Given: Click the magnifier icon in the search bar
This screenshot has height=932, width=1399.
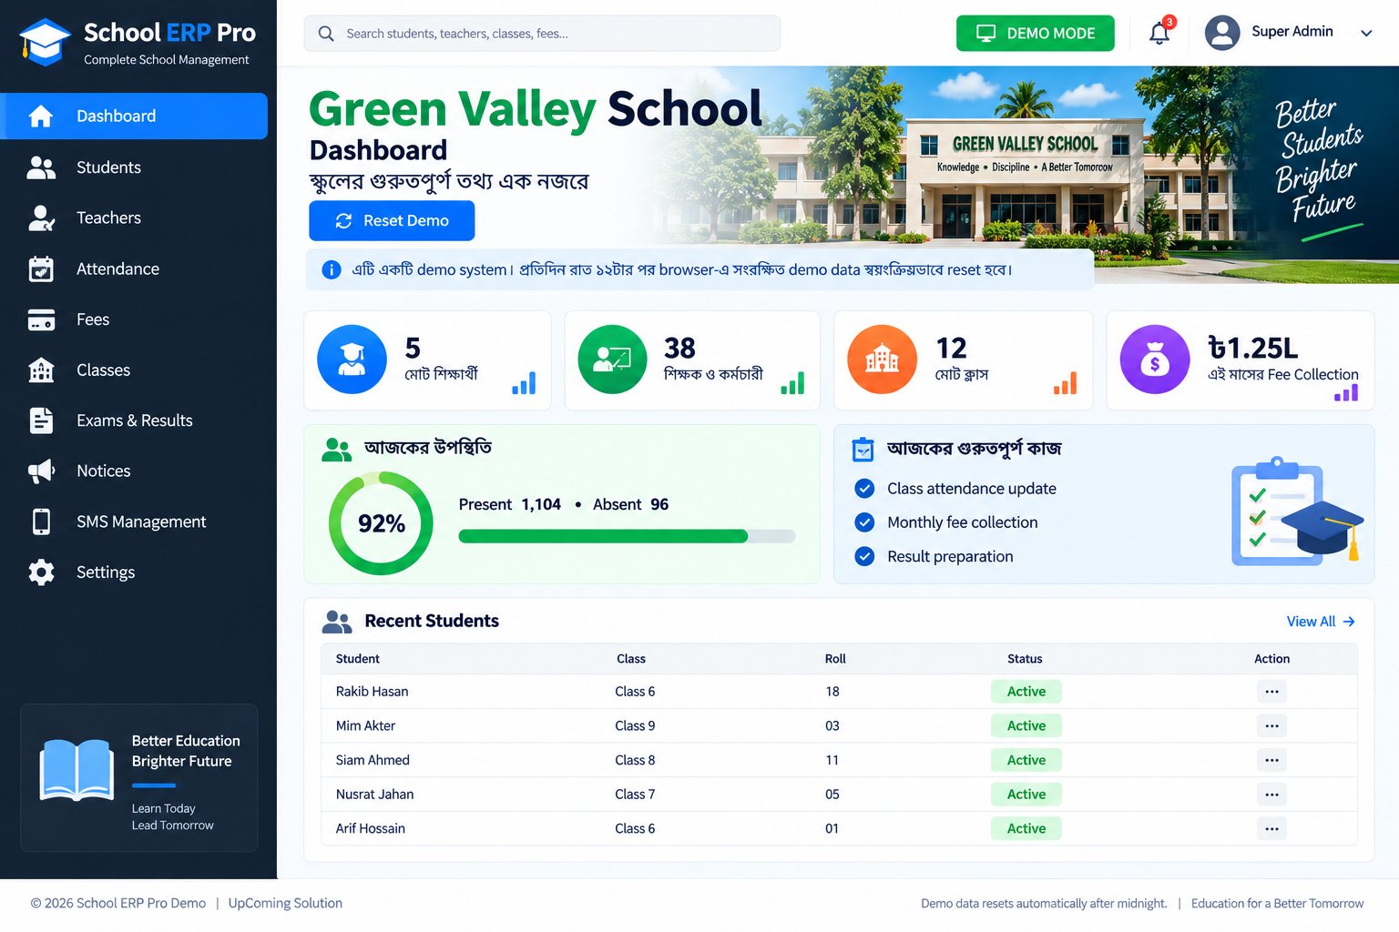Looking at the screenshot, I should (x=326, y=34).
